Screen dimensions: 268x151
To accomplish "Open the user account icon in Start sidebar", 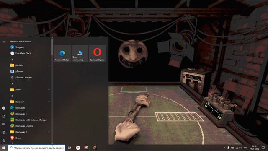I will click(x=4, y=108).
